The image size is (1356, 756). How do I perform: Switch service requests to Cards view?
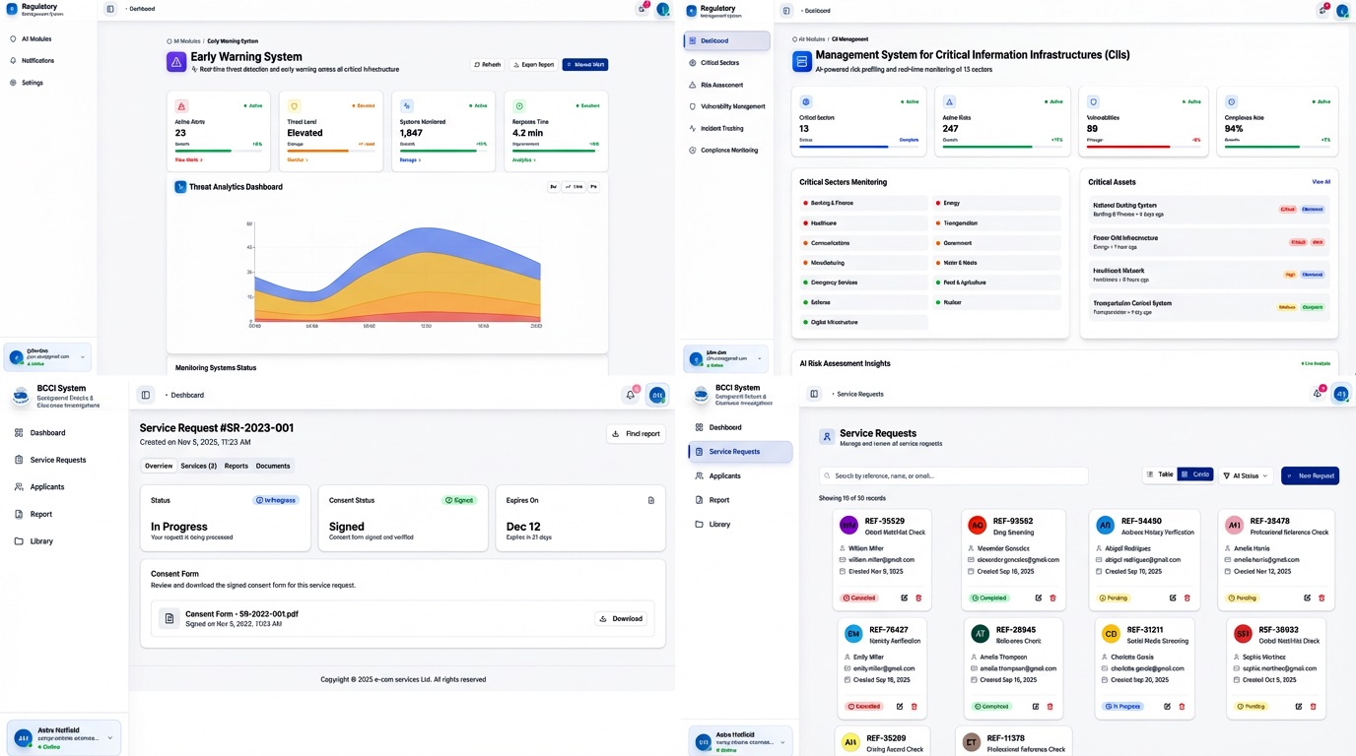coord(1196,474)
